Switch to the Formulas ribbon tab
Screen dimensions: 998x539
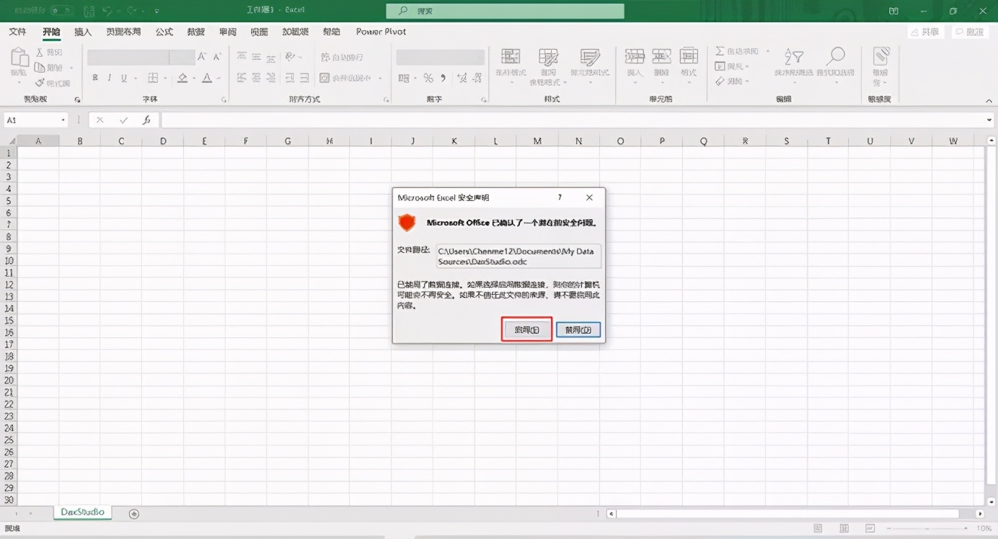click(x=164, y=32)
